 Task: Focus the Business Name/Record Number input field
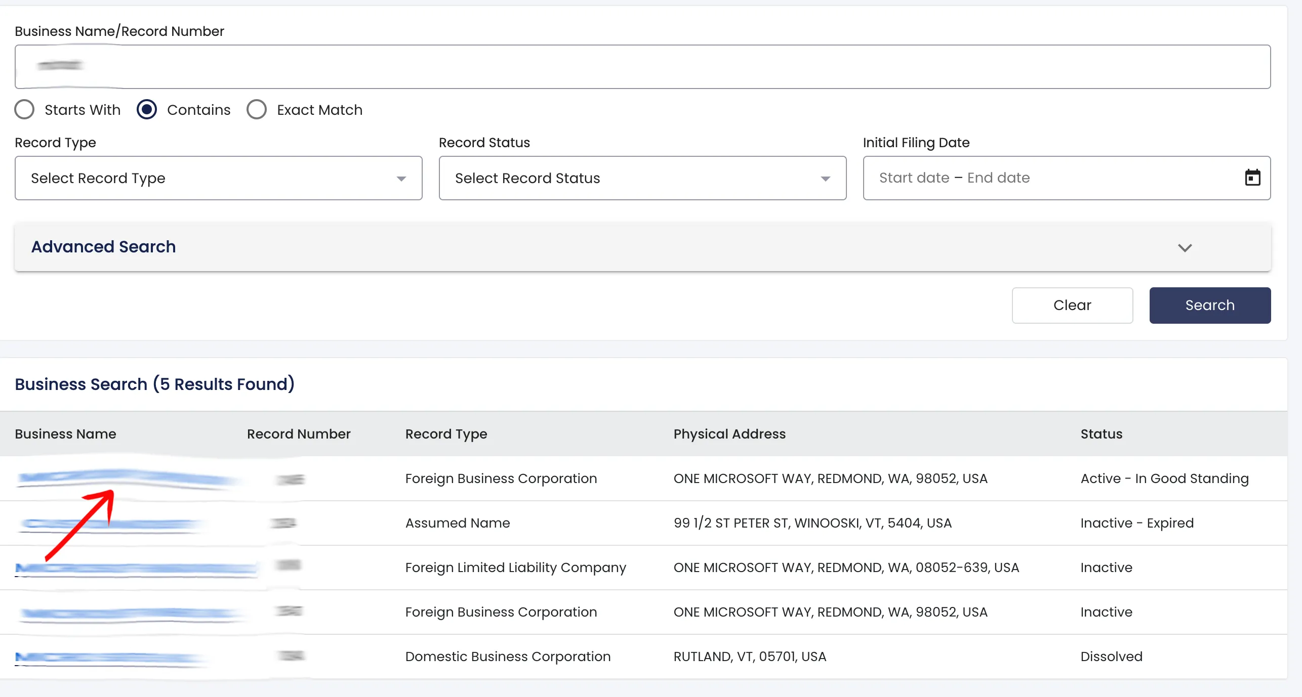point(642,67)
